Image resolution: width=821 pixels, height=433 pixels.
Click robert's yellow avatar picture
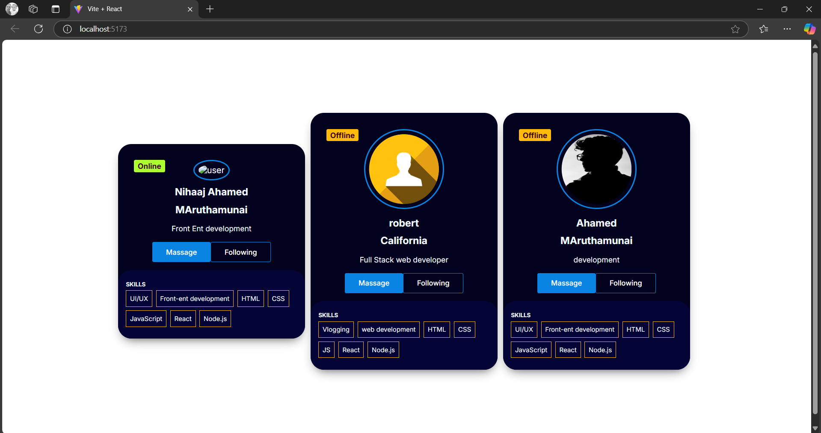click(404, 169)
